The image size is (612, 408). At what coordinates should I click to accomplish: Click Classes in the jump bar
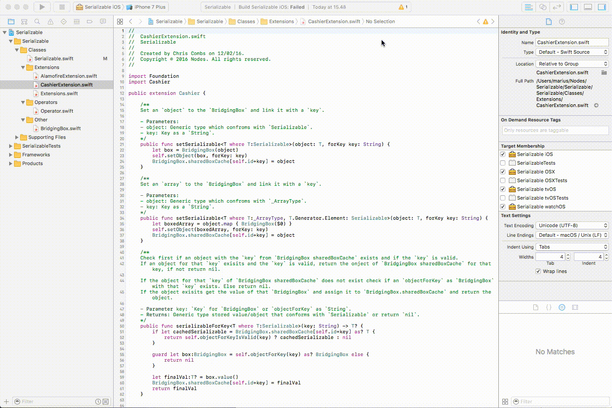pyautogui.click(x=242, y=21)
